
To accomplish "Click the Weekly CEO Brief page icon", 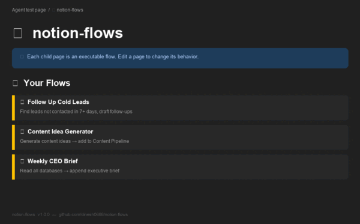I will click(22, 162).
